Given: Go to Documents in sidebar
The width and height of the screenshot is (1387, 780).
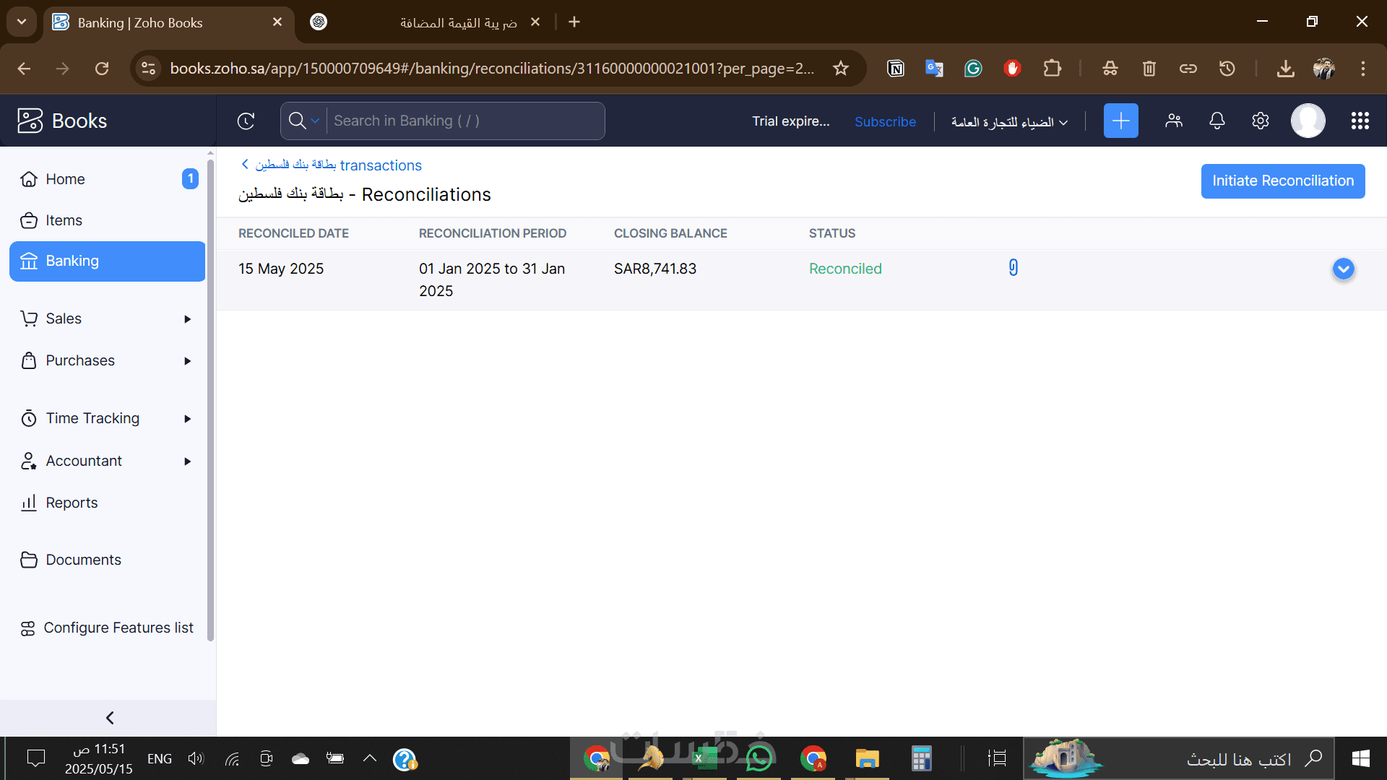Looking at the screenshot, I should [83, 560].
